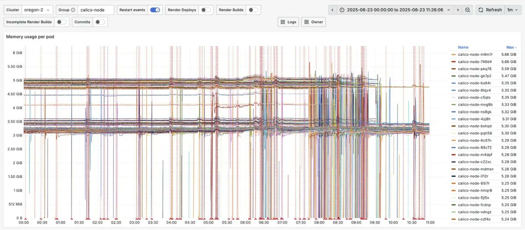Click the 5.59 GiB max value

(509, 69)
